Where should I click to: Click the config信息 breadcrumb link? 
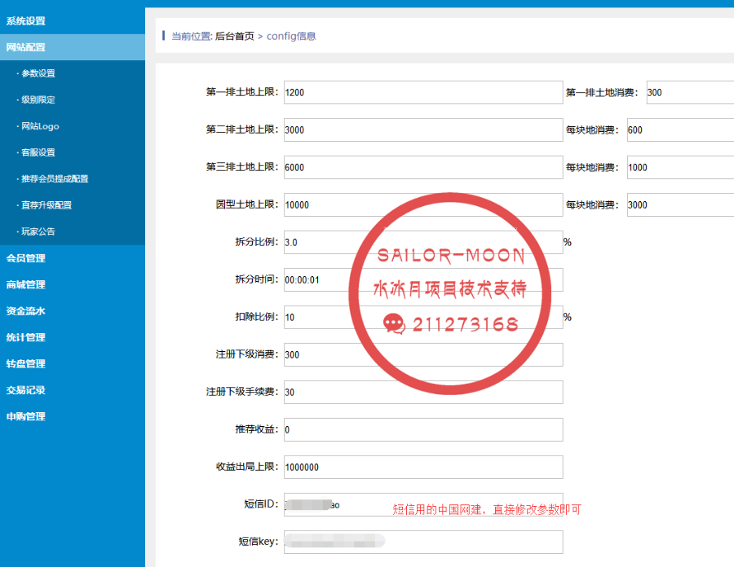point(291,36)
